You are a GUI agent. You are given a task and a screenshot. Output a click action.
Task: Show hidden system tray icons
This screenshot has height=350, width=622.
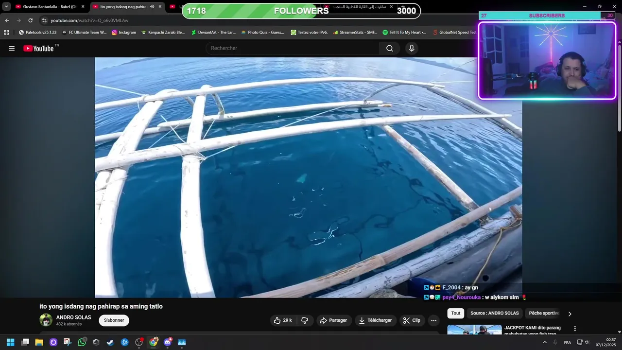[x=545, y=342]
